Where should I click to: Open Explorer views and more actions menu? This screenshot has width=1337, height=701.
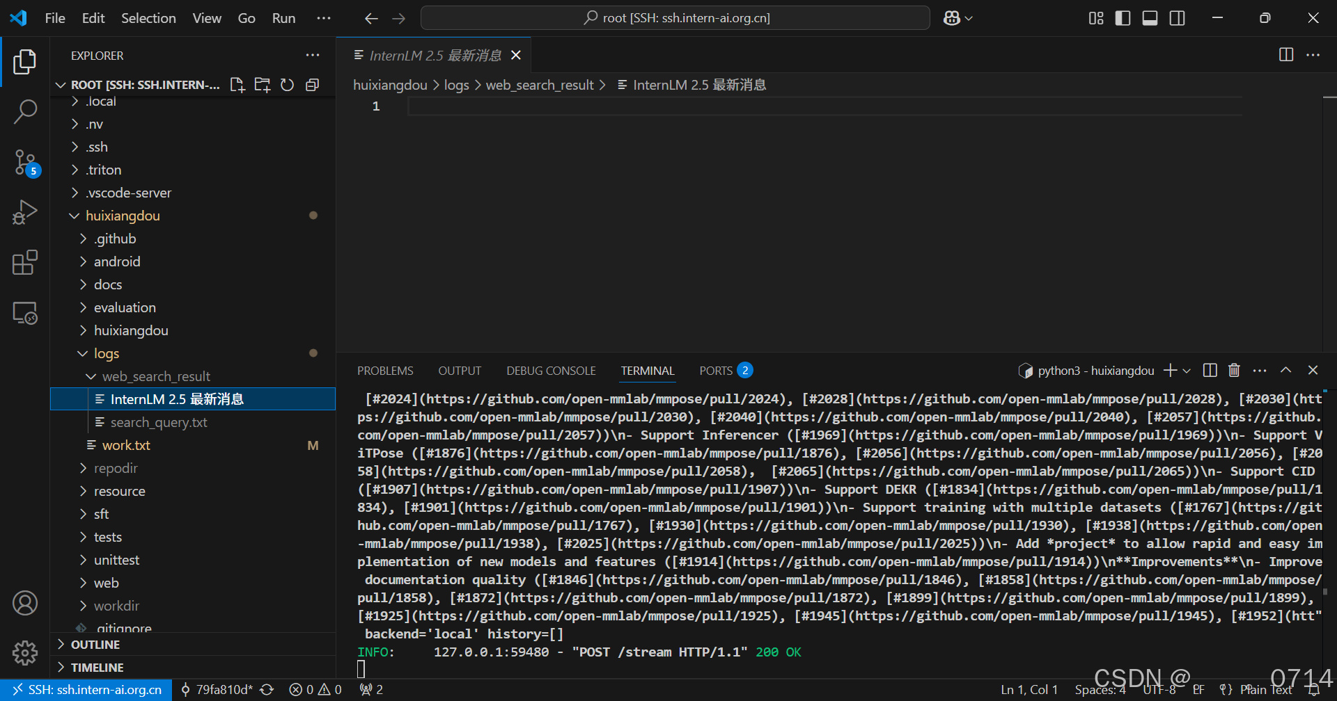313,56
